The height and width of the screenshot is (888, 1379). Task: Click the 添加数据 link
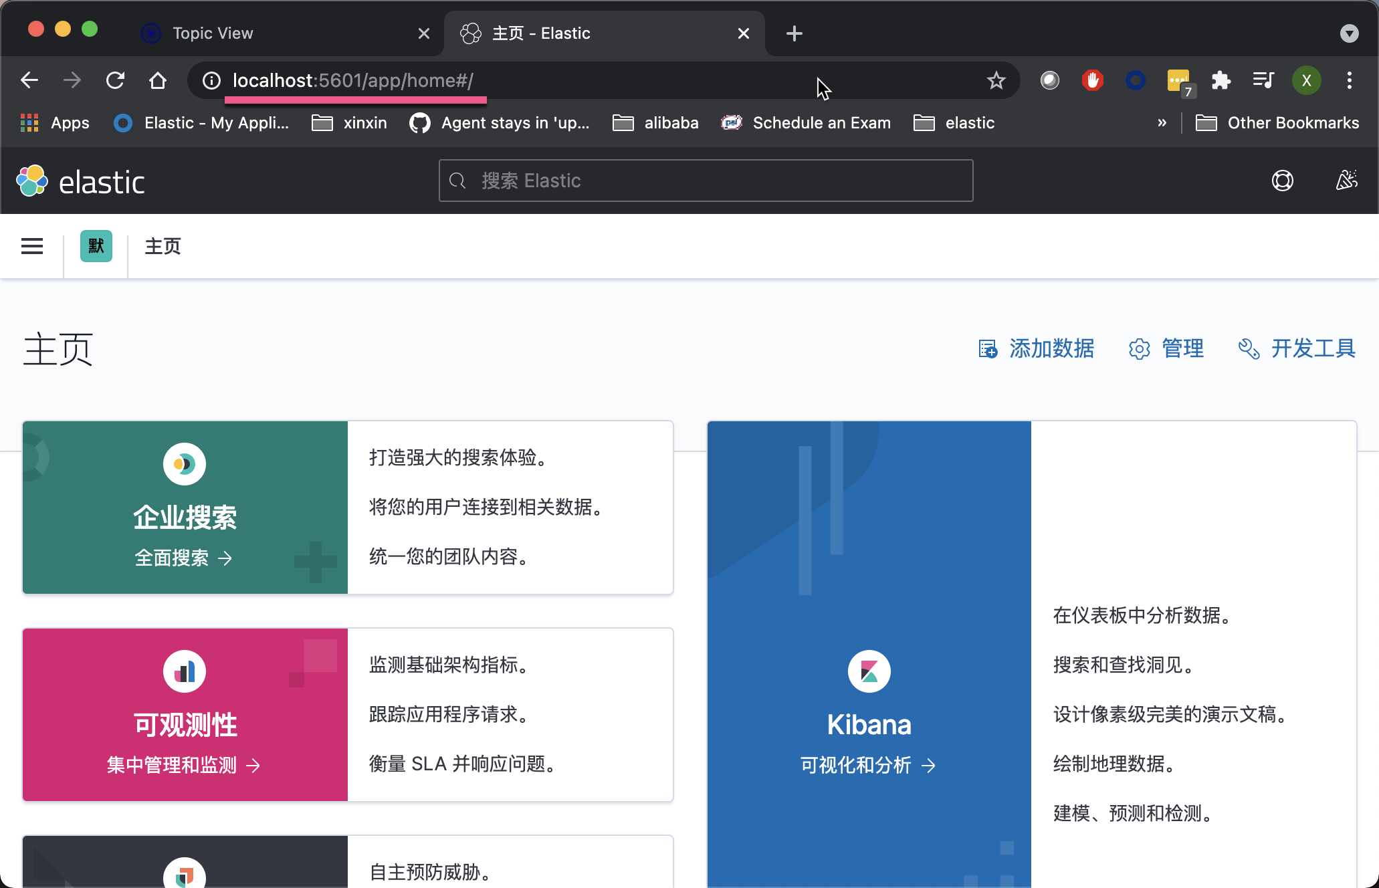[x=1037, y=349]
